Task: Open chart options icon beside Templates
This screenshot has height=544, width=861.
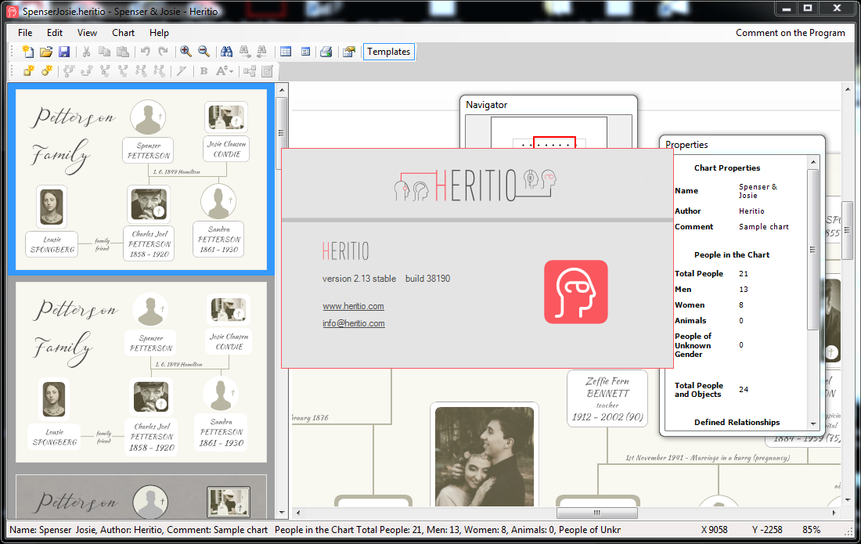Action: [348, 52]
